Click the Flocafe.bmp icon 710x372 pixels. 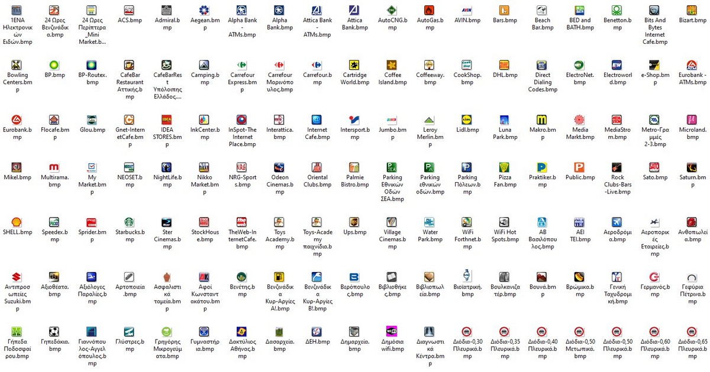(54, 119)
